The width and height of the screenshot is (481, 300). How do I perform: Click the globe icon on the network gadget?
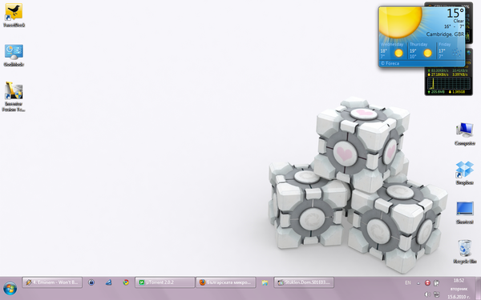pyautogui.click(x=469, y=53)
